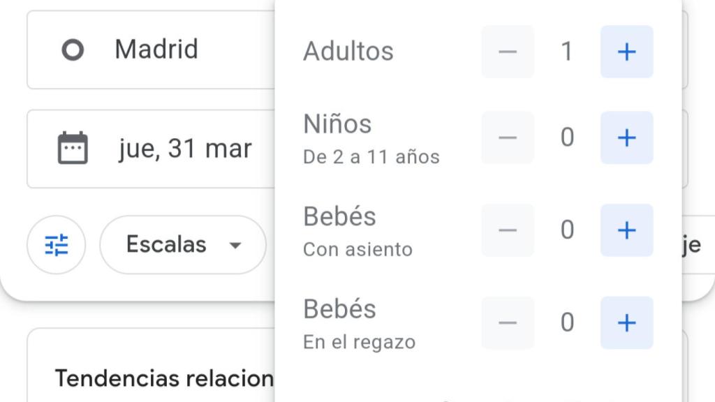Click the origin circle icon beside Madrid
The height and width of the screenshot is (402, 715).
(73, 50)
